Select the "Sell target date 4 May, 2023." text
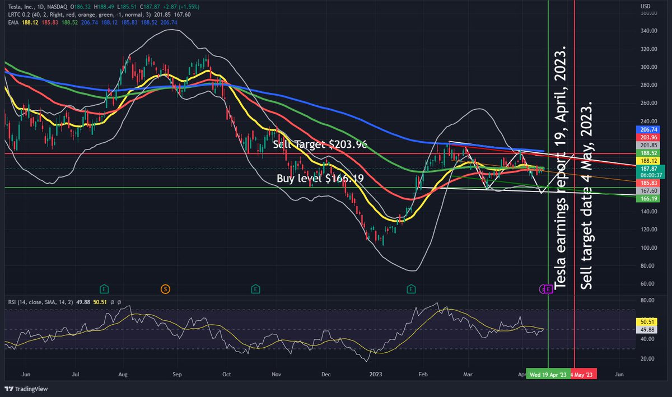672x397 pixels. [x=586, y=196]
